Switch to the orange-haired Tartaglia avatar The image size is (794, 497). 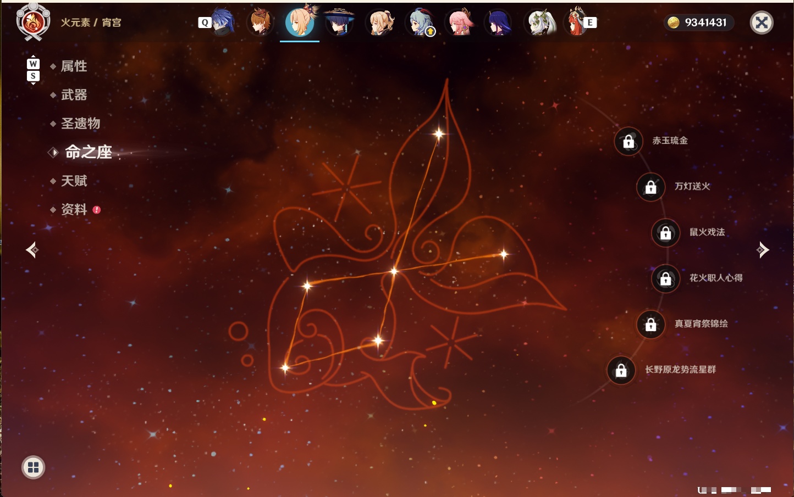(x=260, y=22)
